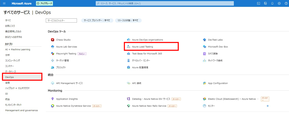Open the Azure DevOps organizations link

point(147,40)
